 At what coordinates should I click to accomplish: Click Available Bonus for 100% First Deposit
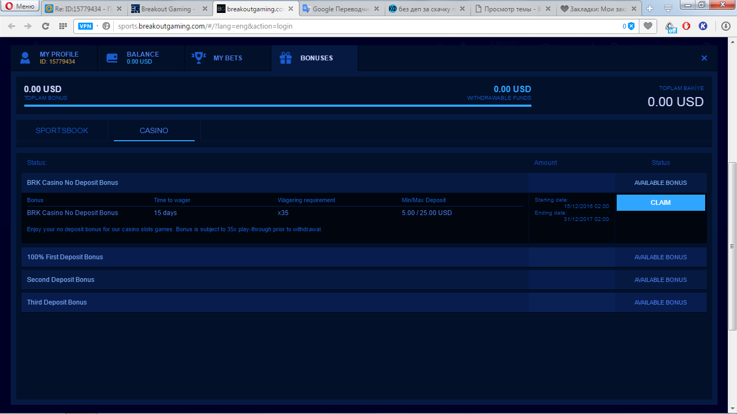click(660, 257)
